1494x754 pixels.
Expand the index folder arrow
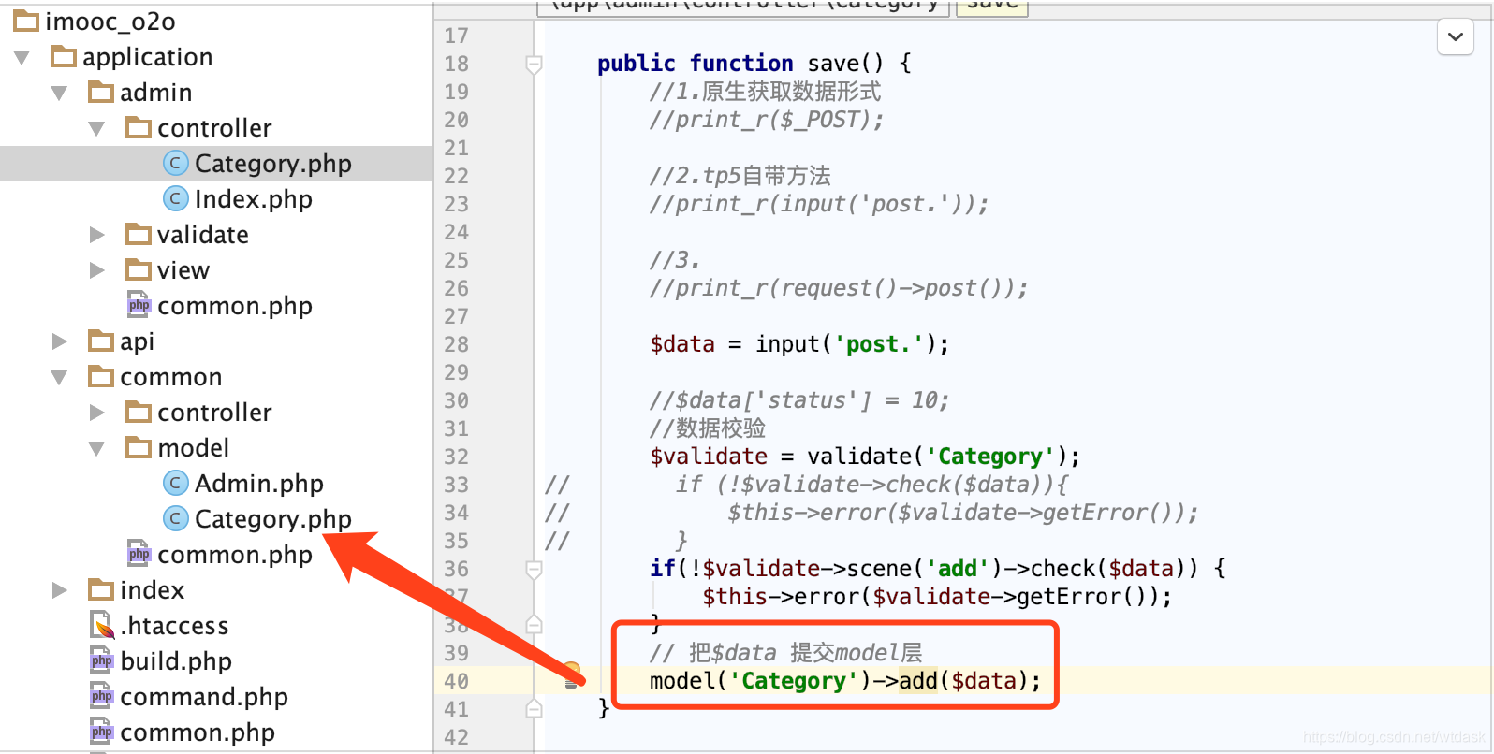60,589
